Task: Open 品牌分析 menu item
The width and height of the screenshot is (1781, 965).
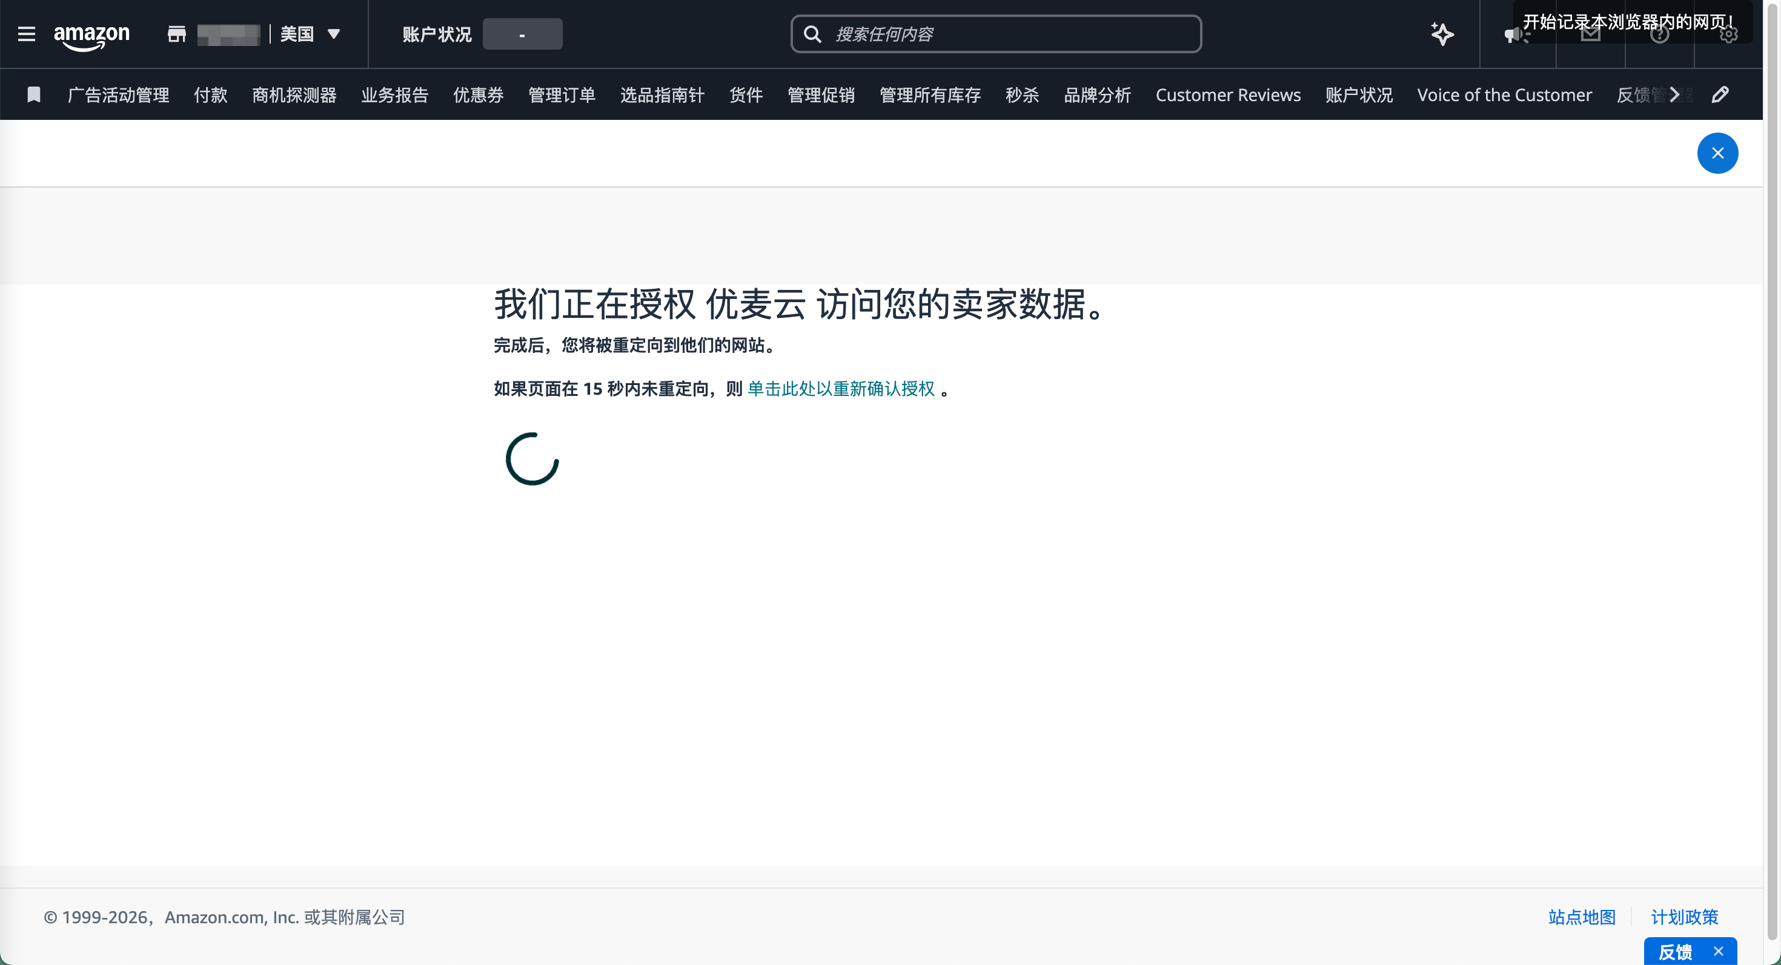Action: [1098, 94]
